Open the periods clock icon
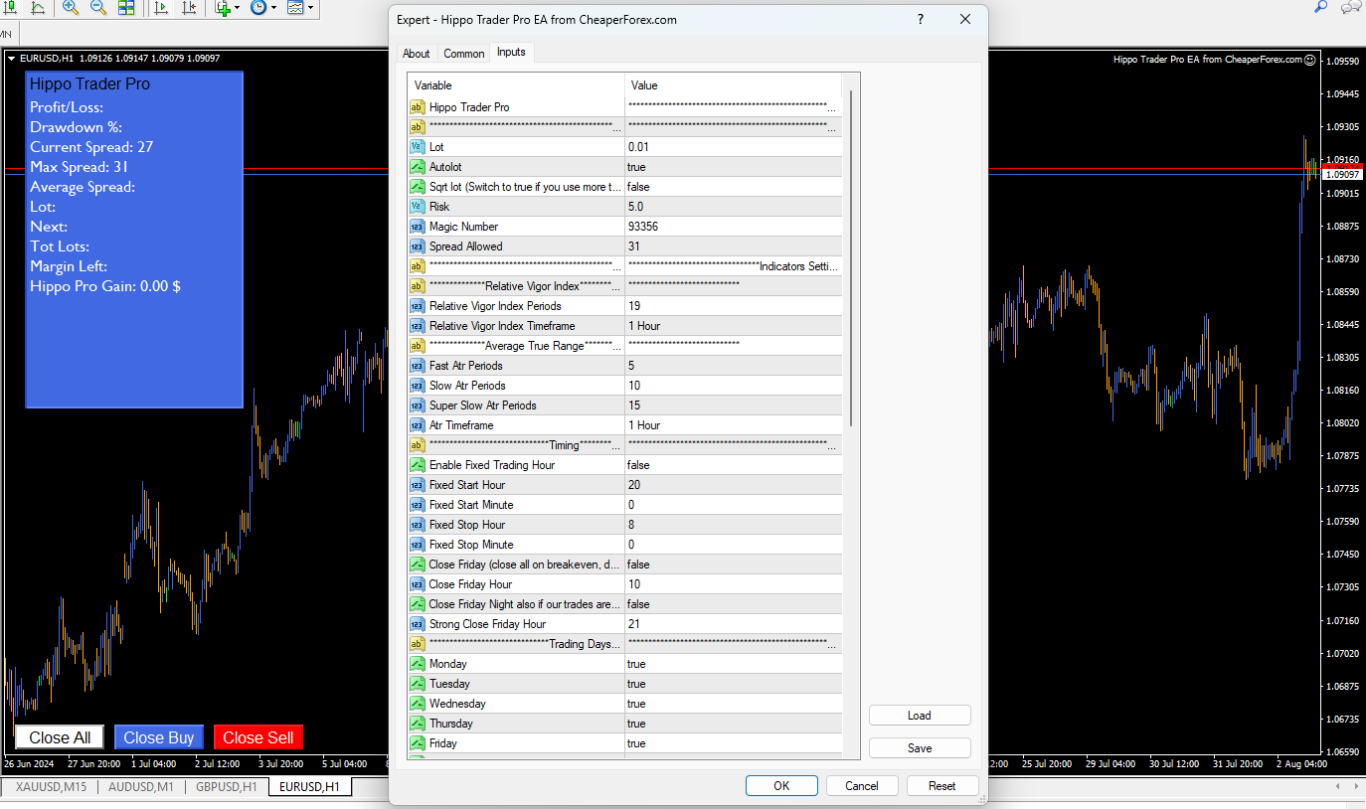 [x=258, y=8]
